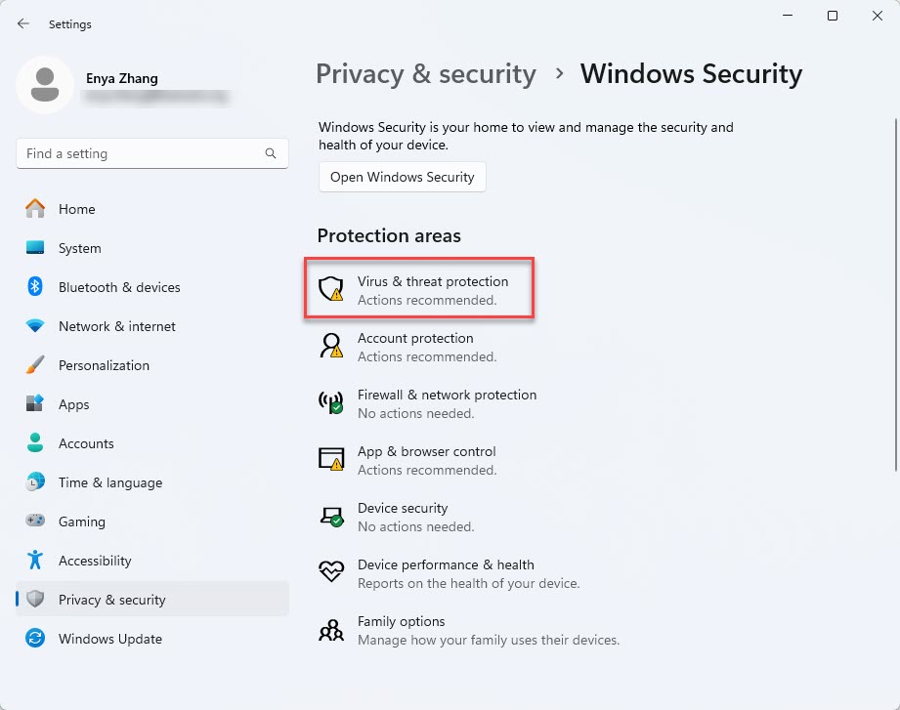Image resolution: width=900 pixels, height=710 pixels.
Task: Open Account protection person icon
Action: click(x=332, y=345)
